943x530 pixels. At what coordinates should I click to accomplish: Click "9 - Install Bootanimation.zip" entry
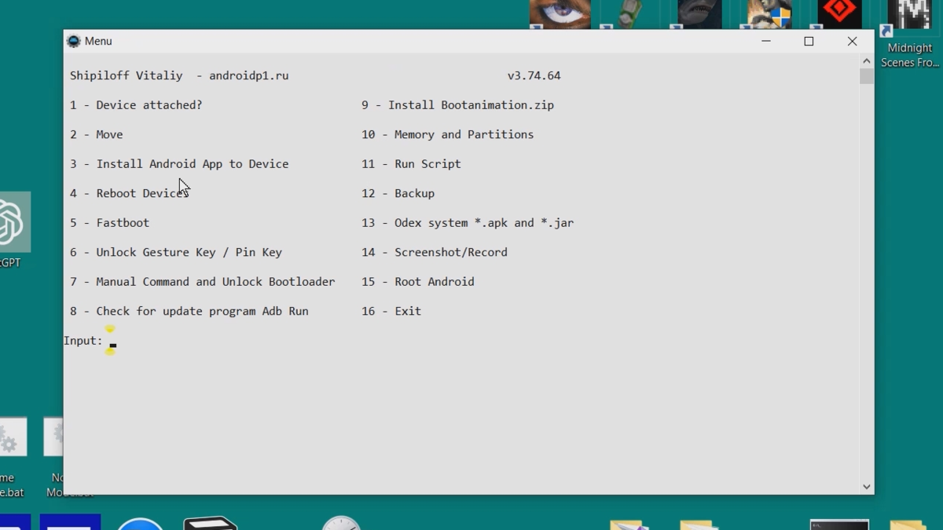(x=458, y=105)
